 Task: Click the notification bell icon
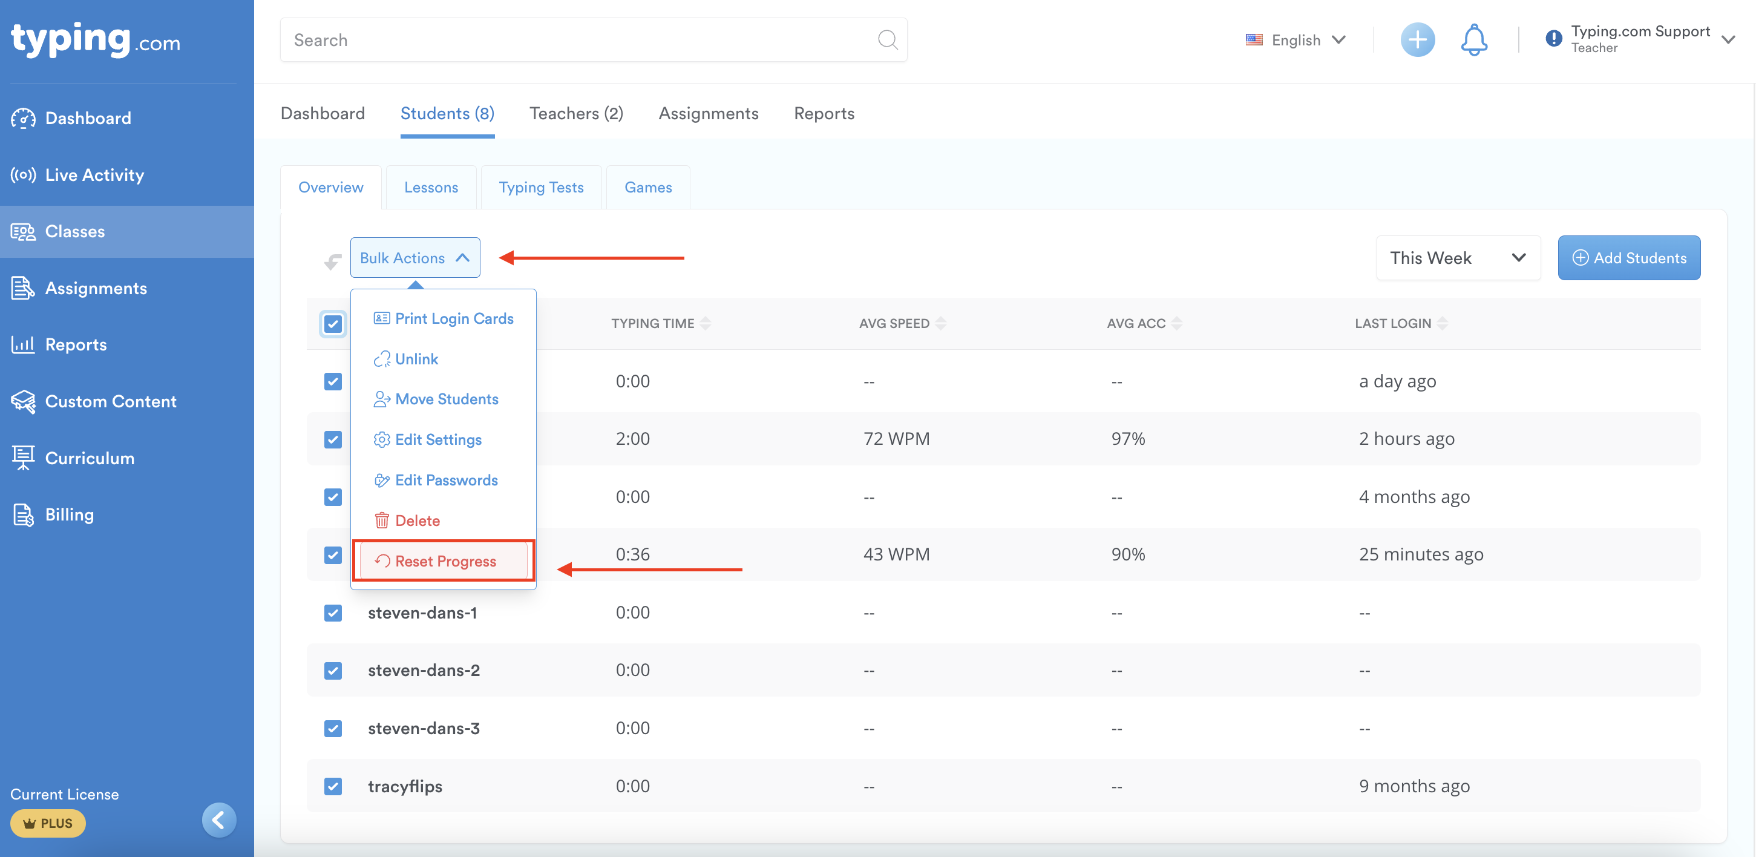pos(1473,40)
